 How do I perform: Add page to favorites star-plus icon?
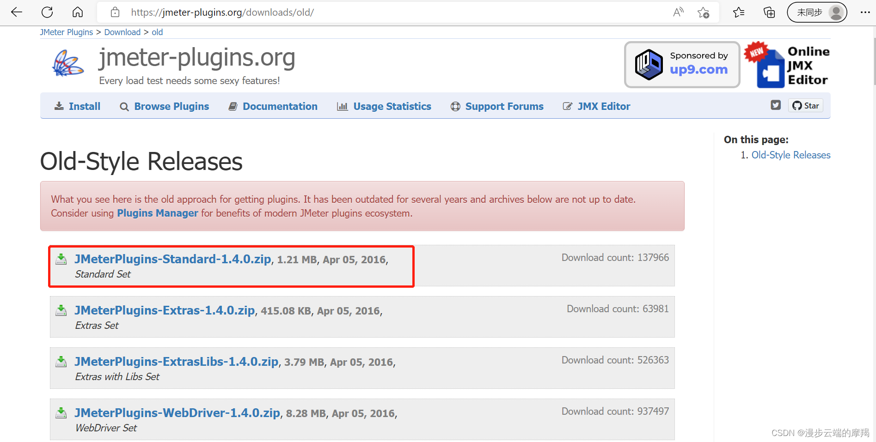click(704, 12)
